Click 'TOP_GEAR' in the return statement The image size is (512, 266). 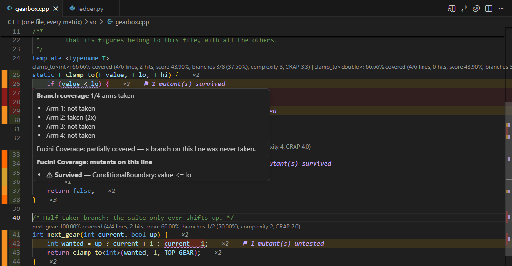click(179, 252)
